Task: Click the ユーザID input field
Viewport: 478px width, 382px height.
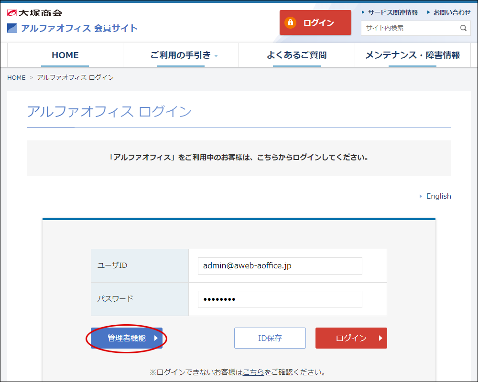Action: tap(280, 265)
